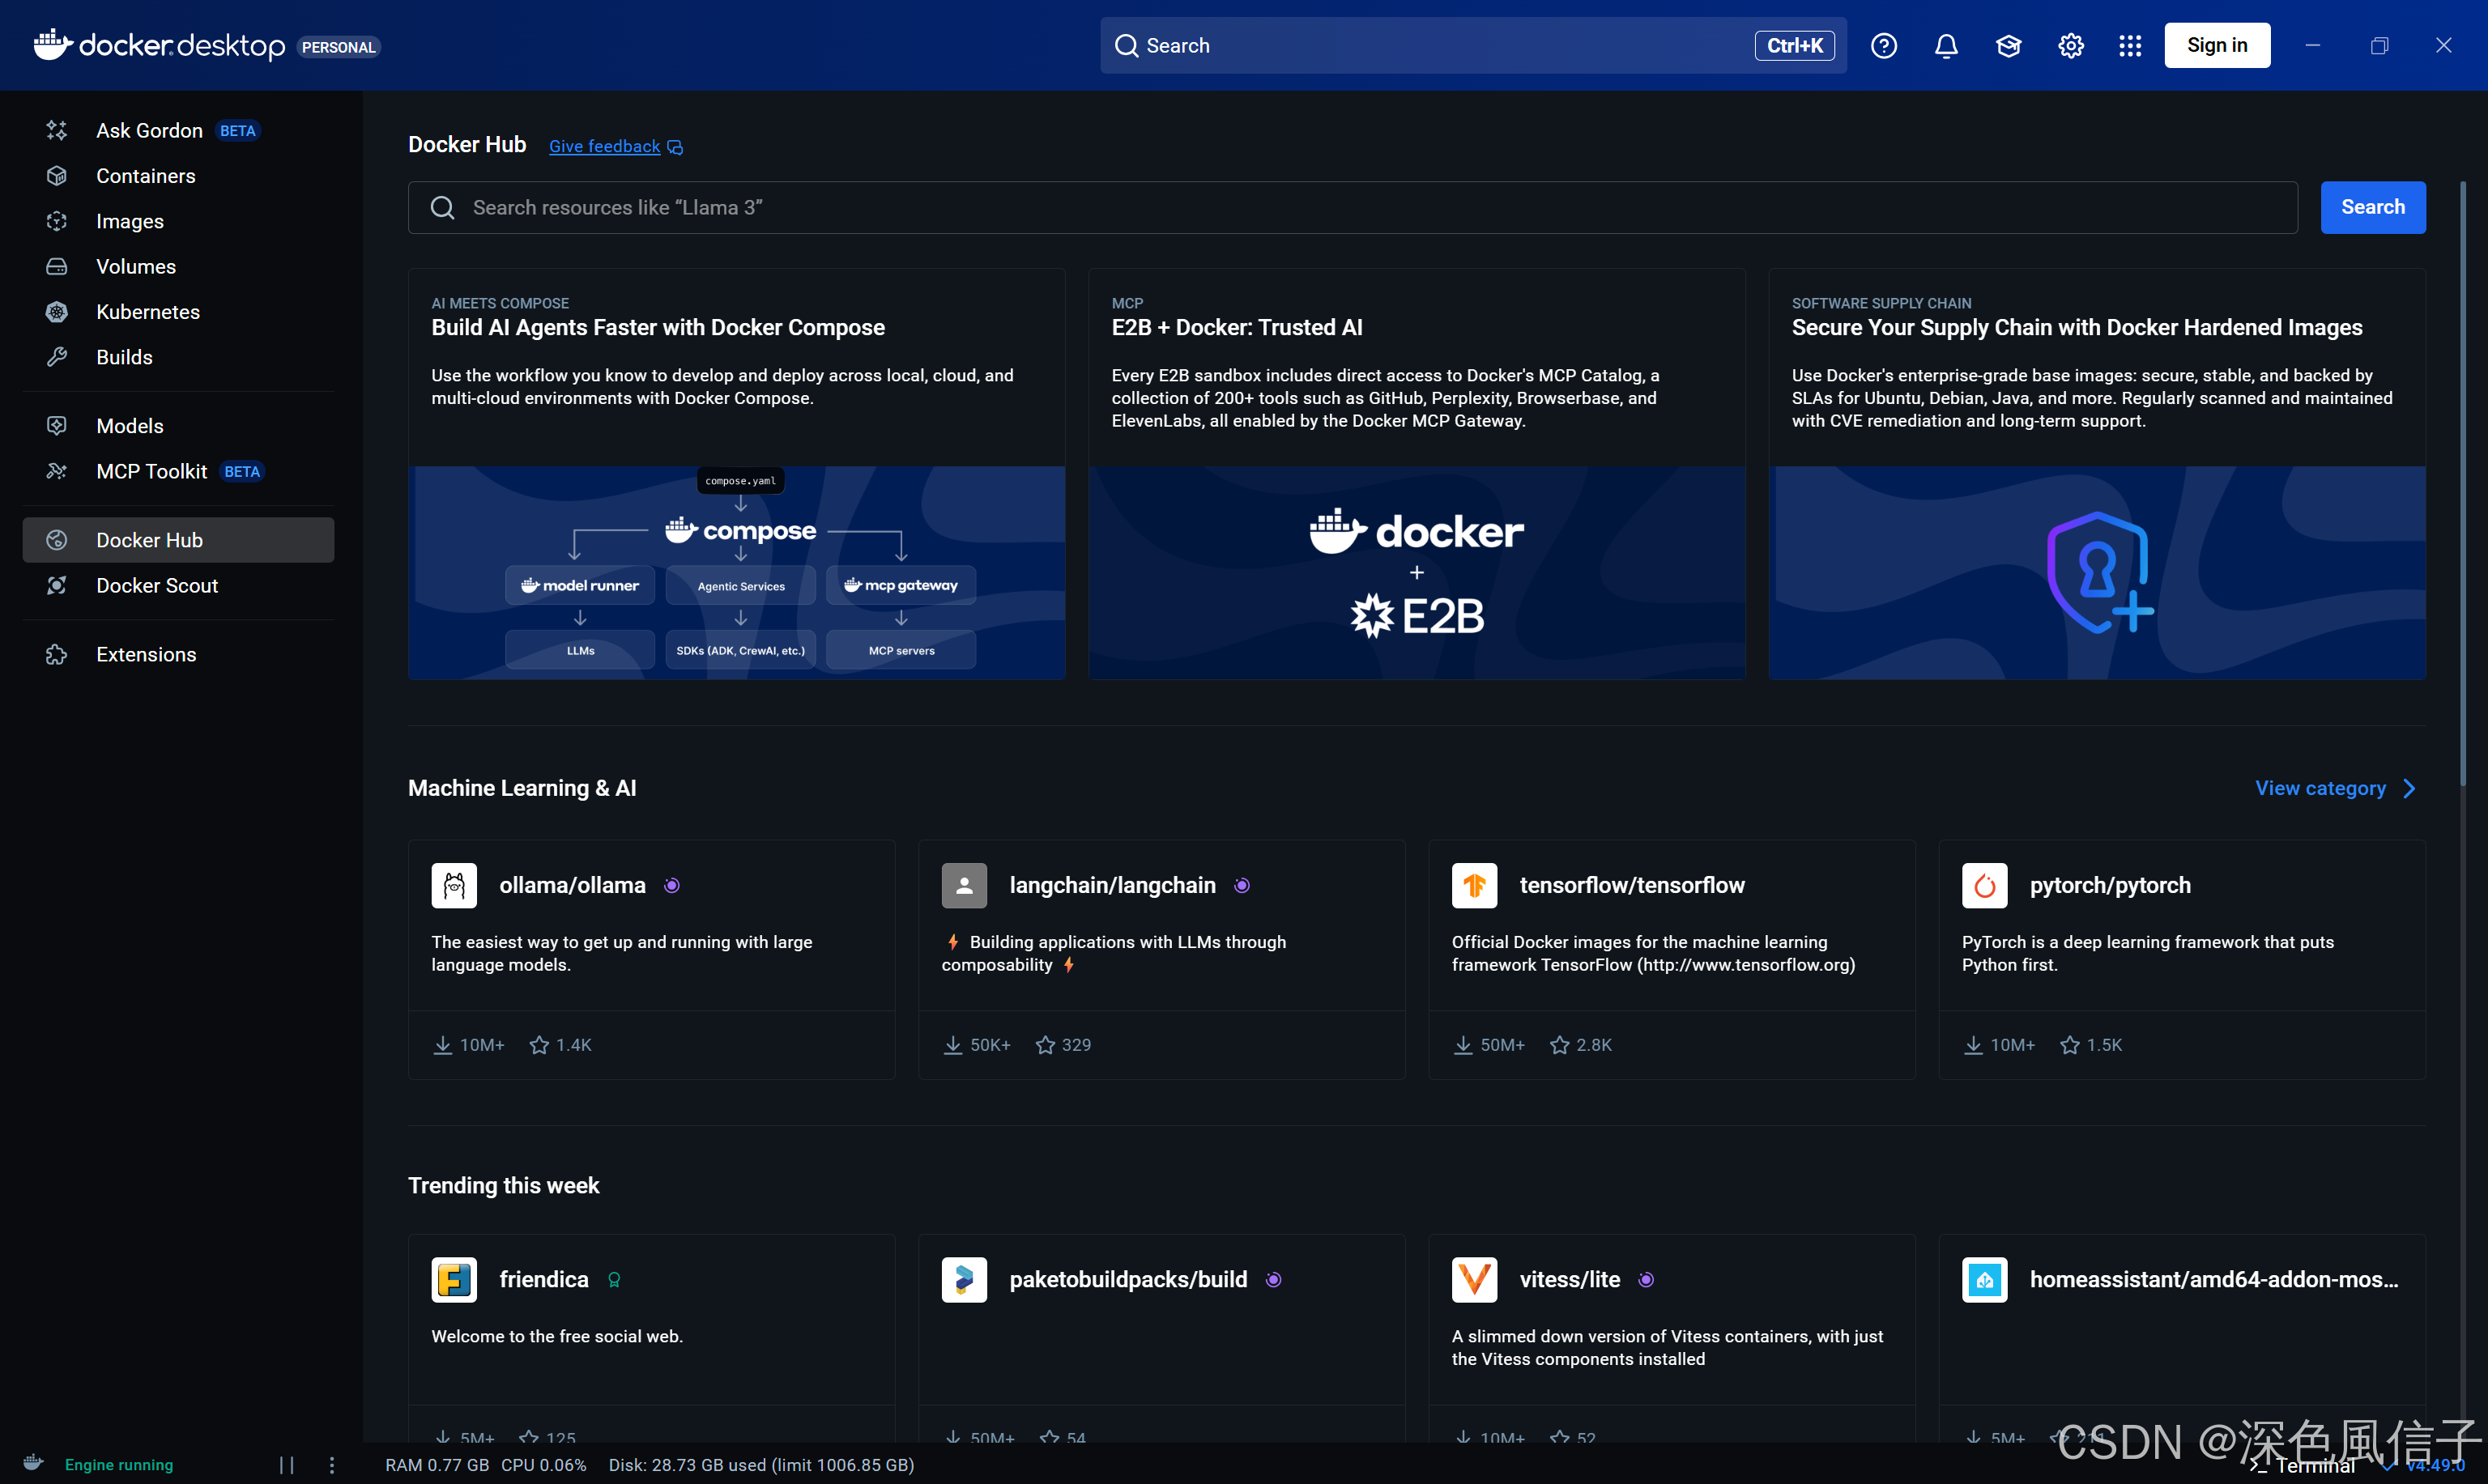
Task: Open the paketobuildpacks/build card title
Action: point(1128,1279)
